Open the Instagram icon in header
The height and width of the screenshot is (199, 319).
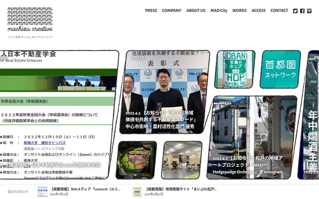tap(309, 11)
